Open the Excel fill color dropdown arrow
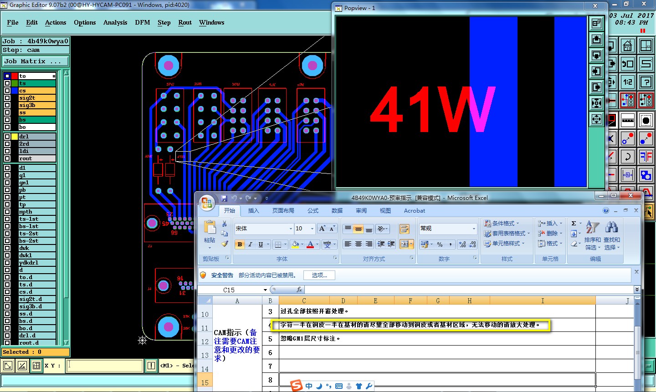This screenshot has width=656, height=392. click(302, 244)
